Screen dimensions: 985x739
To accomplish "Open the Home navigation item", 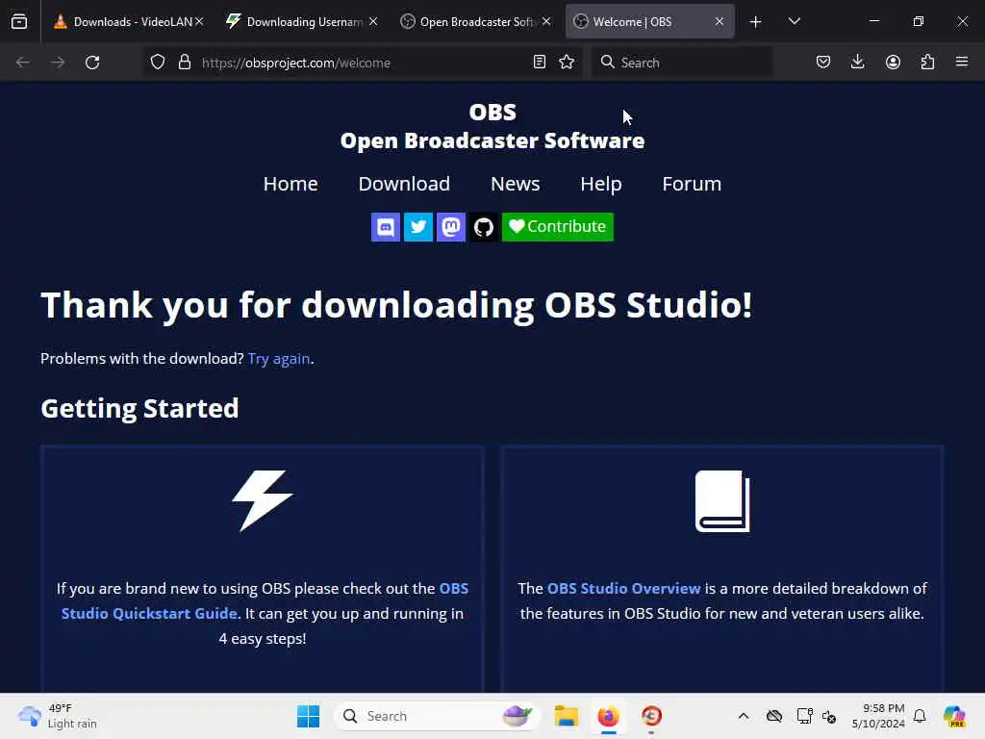I will click(x=290, y=184).
